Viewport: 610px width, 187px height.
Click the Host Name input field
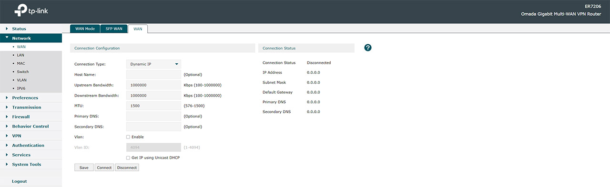(153, 74)
